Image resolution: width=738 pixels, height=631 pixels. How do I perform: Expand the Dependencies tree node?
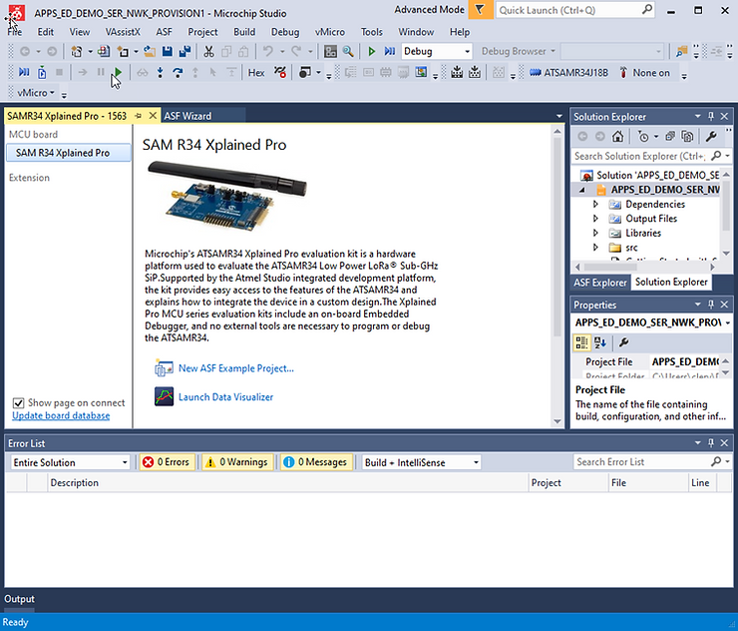pos(596,205)
